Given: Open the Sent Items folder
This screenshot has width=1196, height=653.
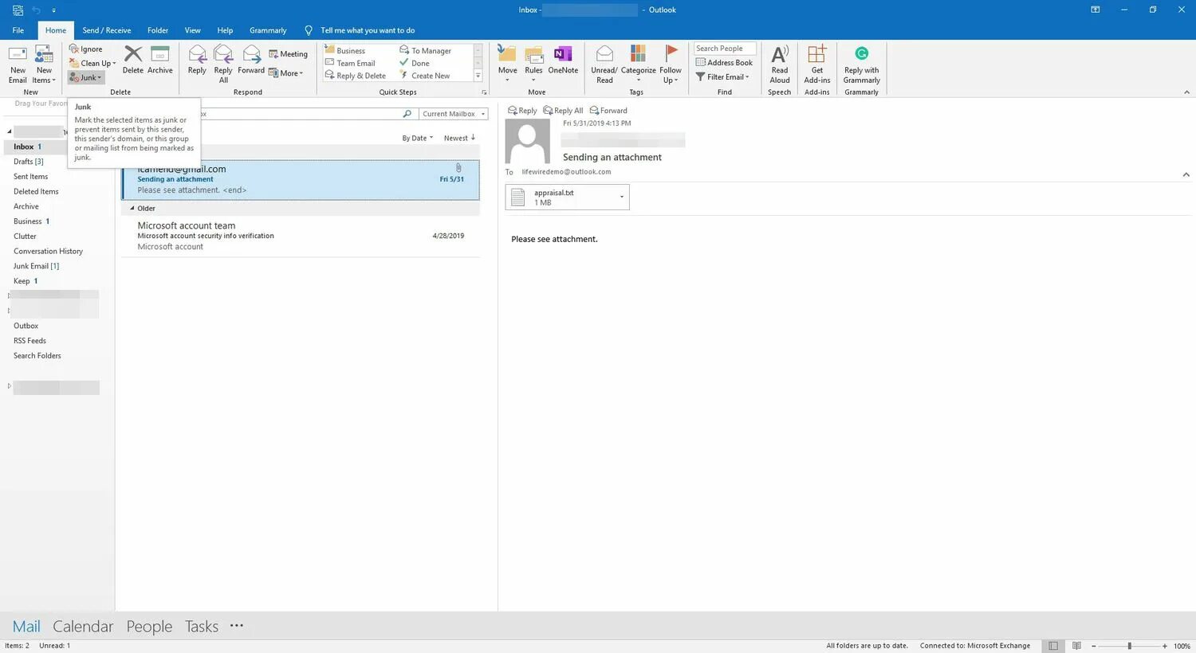Looking at the screenshot, I should tap(30, 177).
